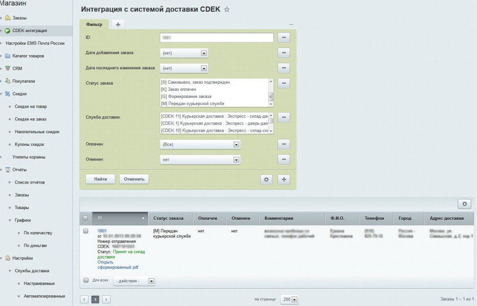
Task: Open Купоны скидок
Action: (30, 144)
